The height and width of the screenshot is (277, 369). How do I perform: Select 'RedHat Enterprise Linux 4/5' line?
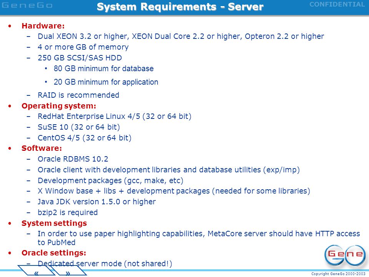[115, 116]
